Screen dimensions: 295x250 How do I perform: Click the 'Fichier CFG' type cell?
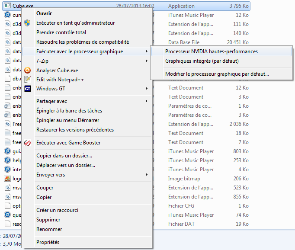coord(181,206)
